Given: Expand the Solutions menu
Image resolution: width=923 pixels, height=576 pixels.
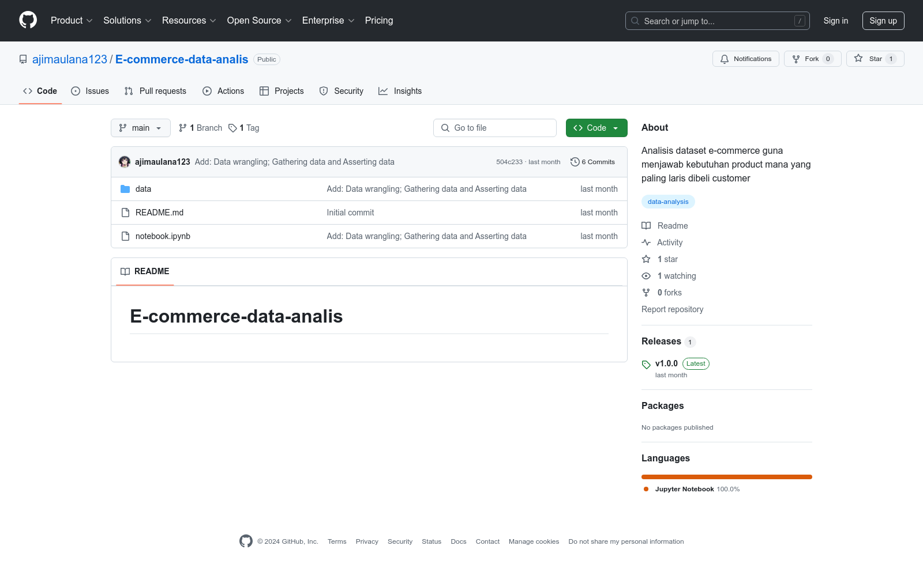Looking at the screenshot, I should (x=127, y=21).
